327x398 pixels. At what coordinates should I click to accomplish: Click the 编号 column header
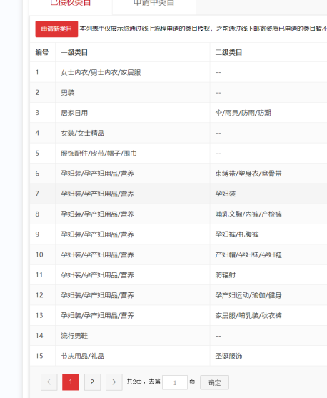pyautogui.click(x=42, y=52)
